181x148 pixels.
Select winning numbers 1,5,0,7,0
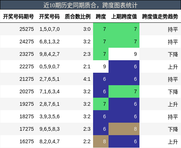click(50, 29)
